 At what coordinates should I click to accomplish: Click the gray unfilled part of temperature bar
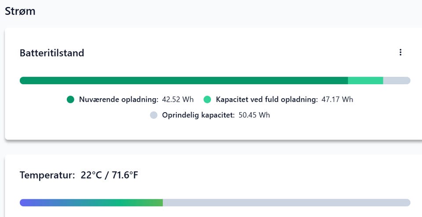pyautogui.click(x=286, y=203)
